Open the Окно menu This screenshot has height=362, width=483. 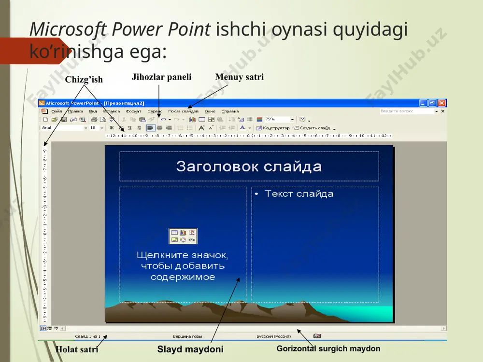click(x=210, y=111)
